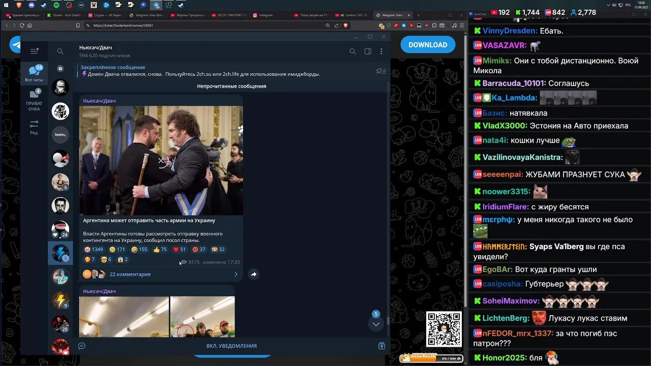
Task: Reload the browser page
Action: tap(22, 25)
